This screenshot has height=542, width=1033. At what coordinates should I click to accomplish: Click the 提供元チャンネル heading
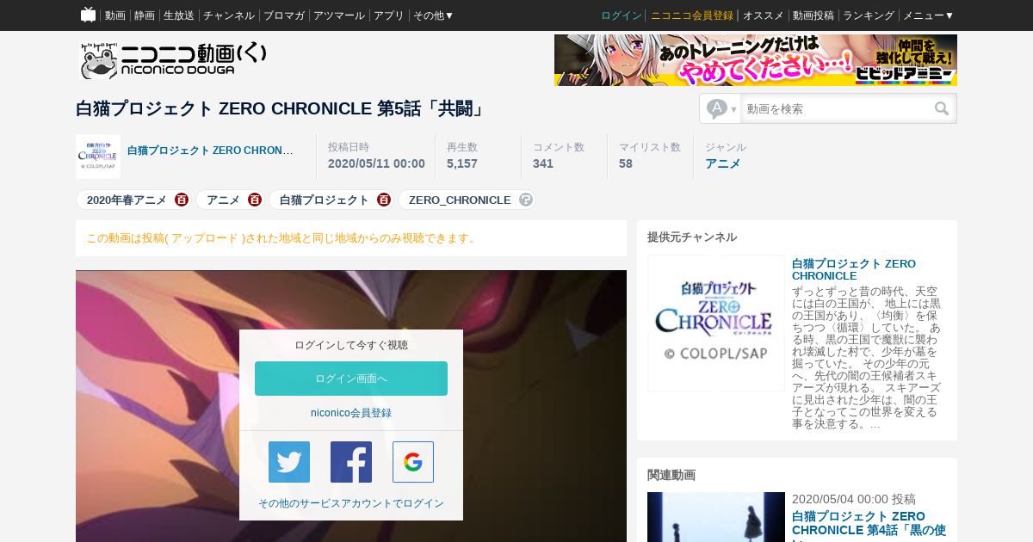[692, 237]
